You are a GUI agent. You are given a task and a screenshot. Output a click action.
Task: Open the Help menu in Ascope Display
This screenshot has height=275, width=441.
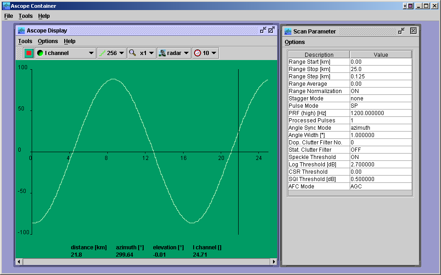69,41
